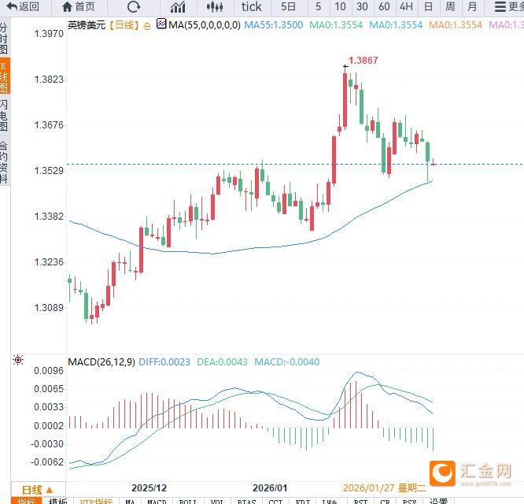Click the MA indicator chart icon
The image size is (524, 504).
(x=161, y=24)
